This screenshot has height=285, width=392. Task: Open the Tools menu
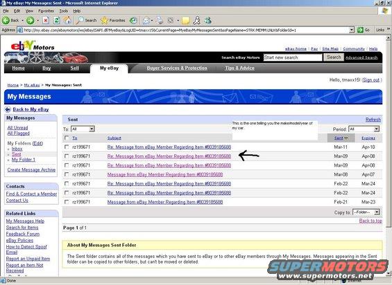pos(64,11)
